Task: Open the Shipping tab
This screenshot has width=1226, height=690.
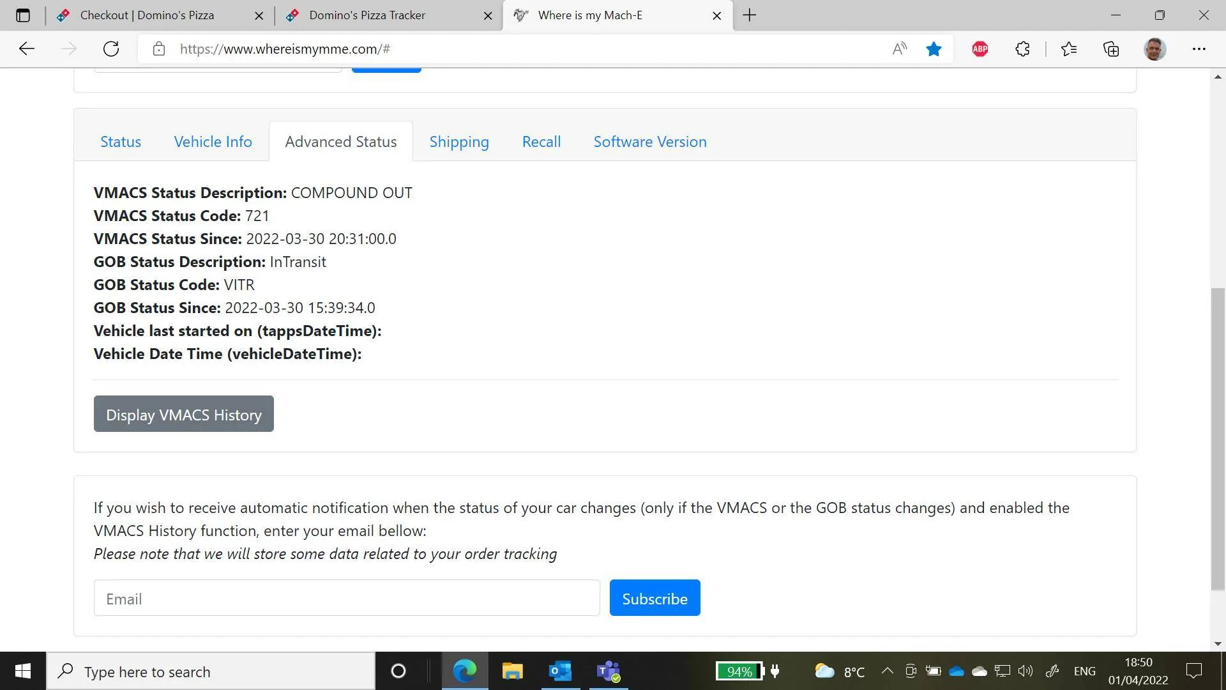Action: point(459,142)
